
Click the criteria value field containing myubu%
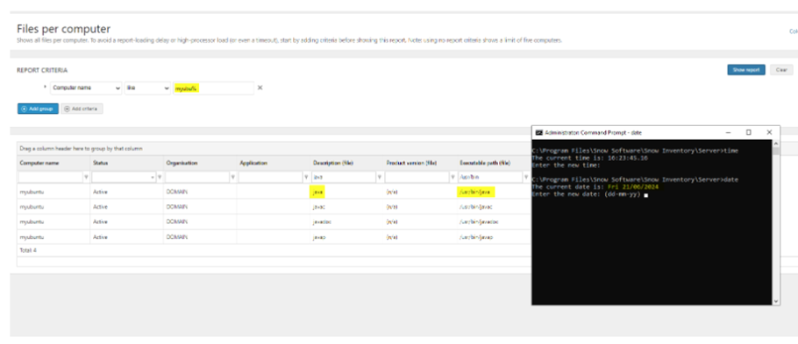213,88
